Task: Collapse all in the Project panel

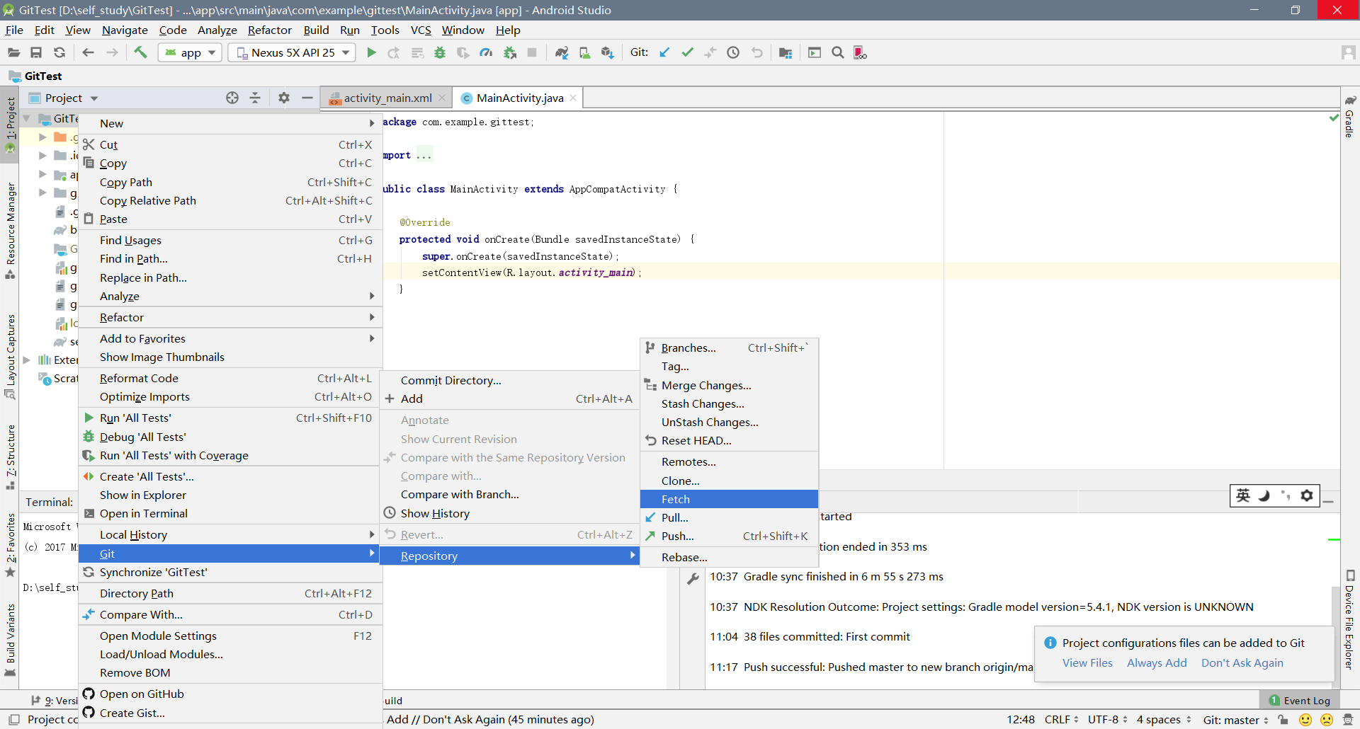Action: (255, 98)
